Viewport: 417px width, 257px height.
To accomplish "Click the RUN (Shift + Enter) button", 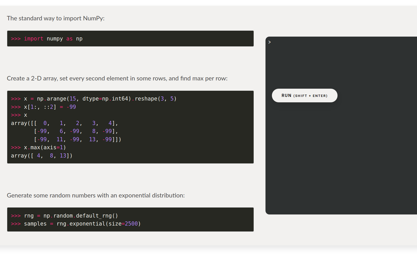I will click(x=305, y=96).
